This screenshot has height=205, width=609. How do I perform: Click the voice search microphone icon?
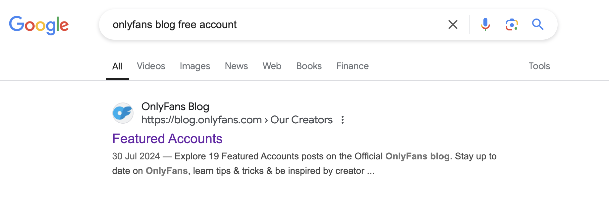coord(485,24)
